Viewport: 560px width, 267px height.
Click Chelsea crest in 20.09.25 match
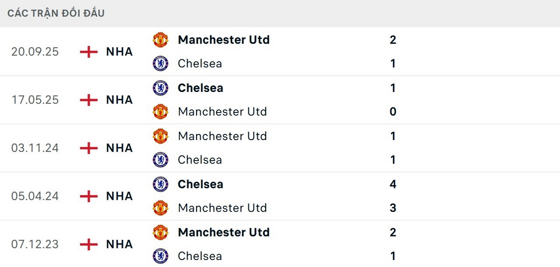(161, 63)
